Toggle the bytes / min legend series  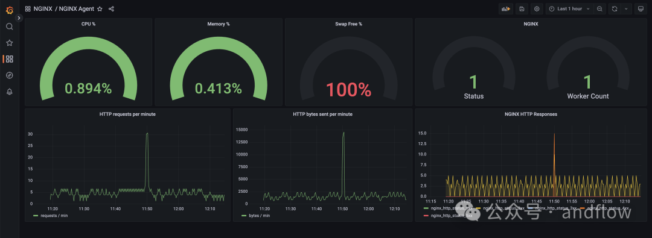click(x=259, y=216)
